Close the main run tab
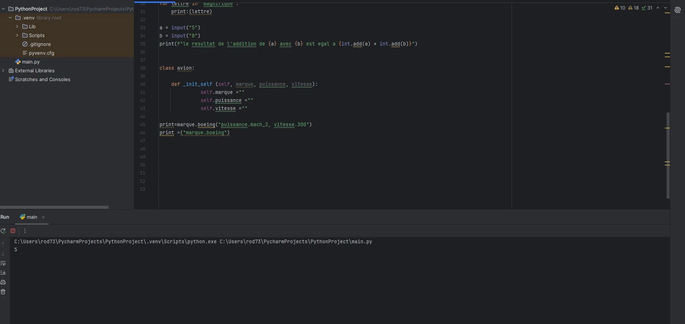The image size is (685, 324). [x=43, y=217]
